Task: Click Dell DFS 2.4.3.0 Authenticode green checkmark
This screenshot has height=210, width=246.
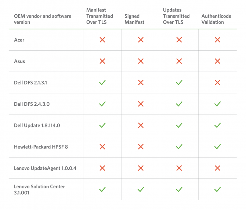Action: tap(217, 104)
